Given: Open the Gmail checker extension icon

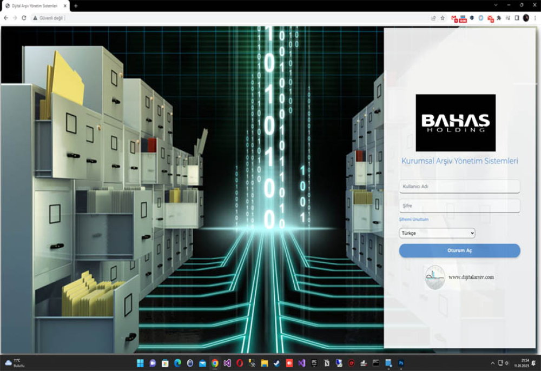Looking at the screenshot, I should click(454, 18).
